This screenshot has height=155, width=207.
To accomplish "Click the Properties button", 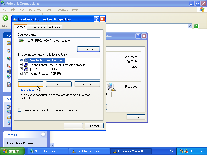I will click(x=87, y=84).
